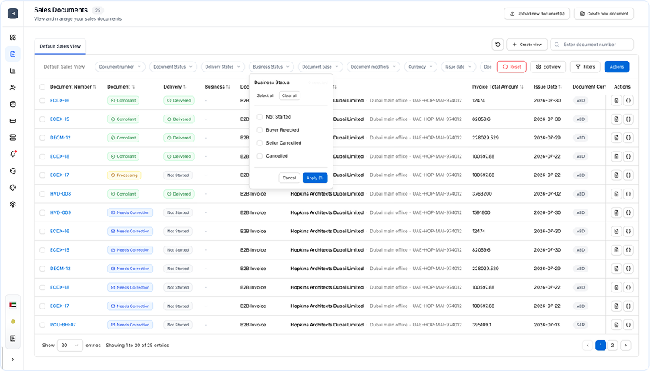Image resolution: width=650 pixels, height=371 pixels.
Task: Focus the Enter document number search field
Action: pyautogui.click(x=591, y=45)
